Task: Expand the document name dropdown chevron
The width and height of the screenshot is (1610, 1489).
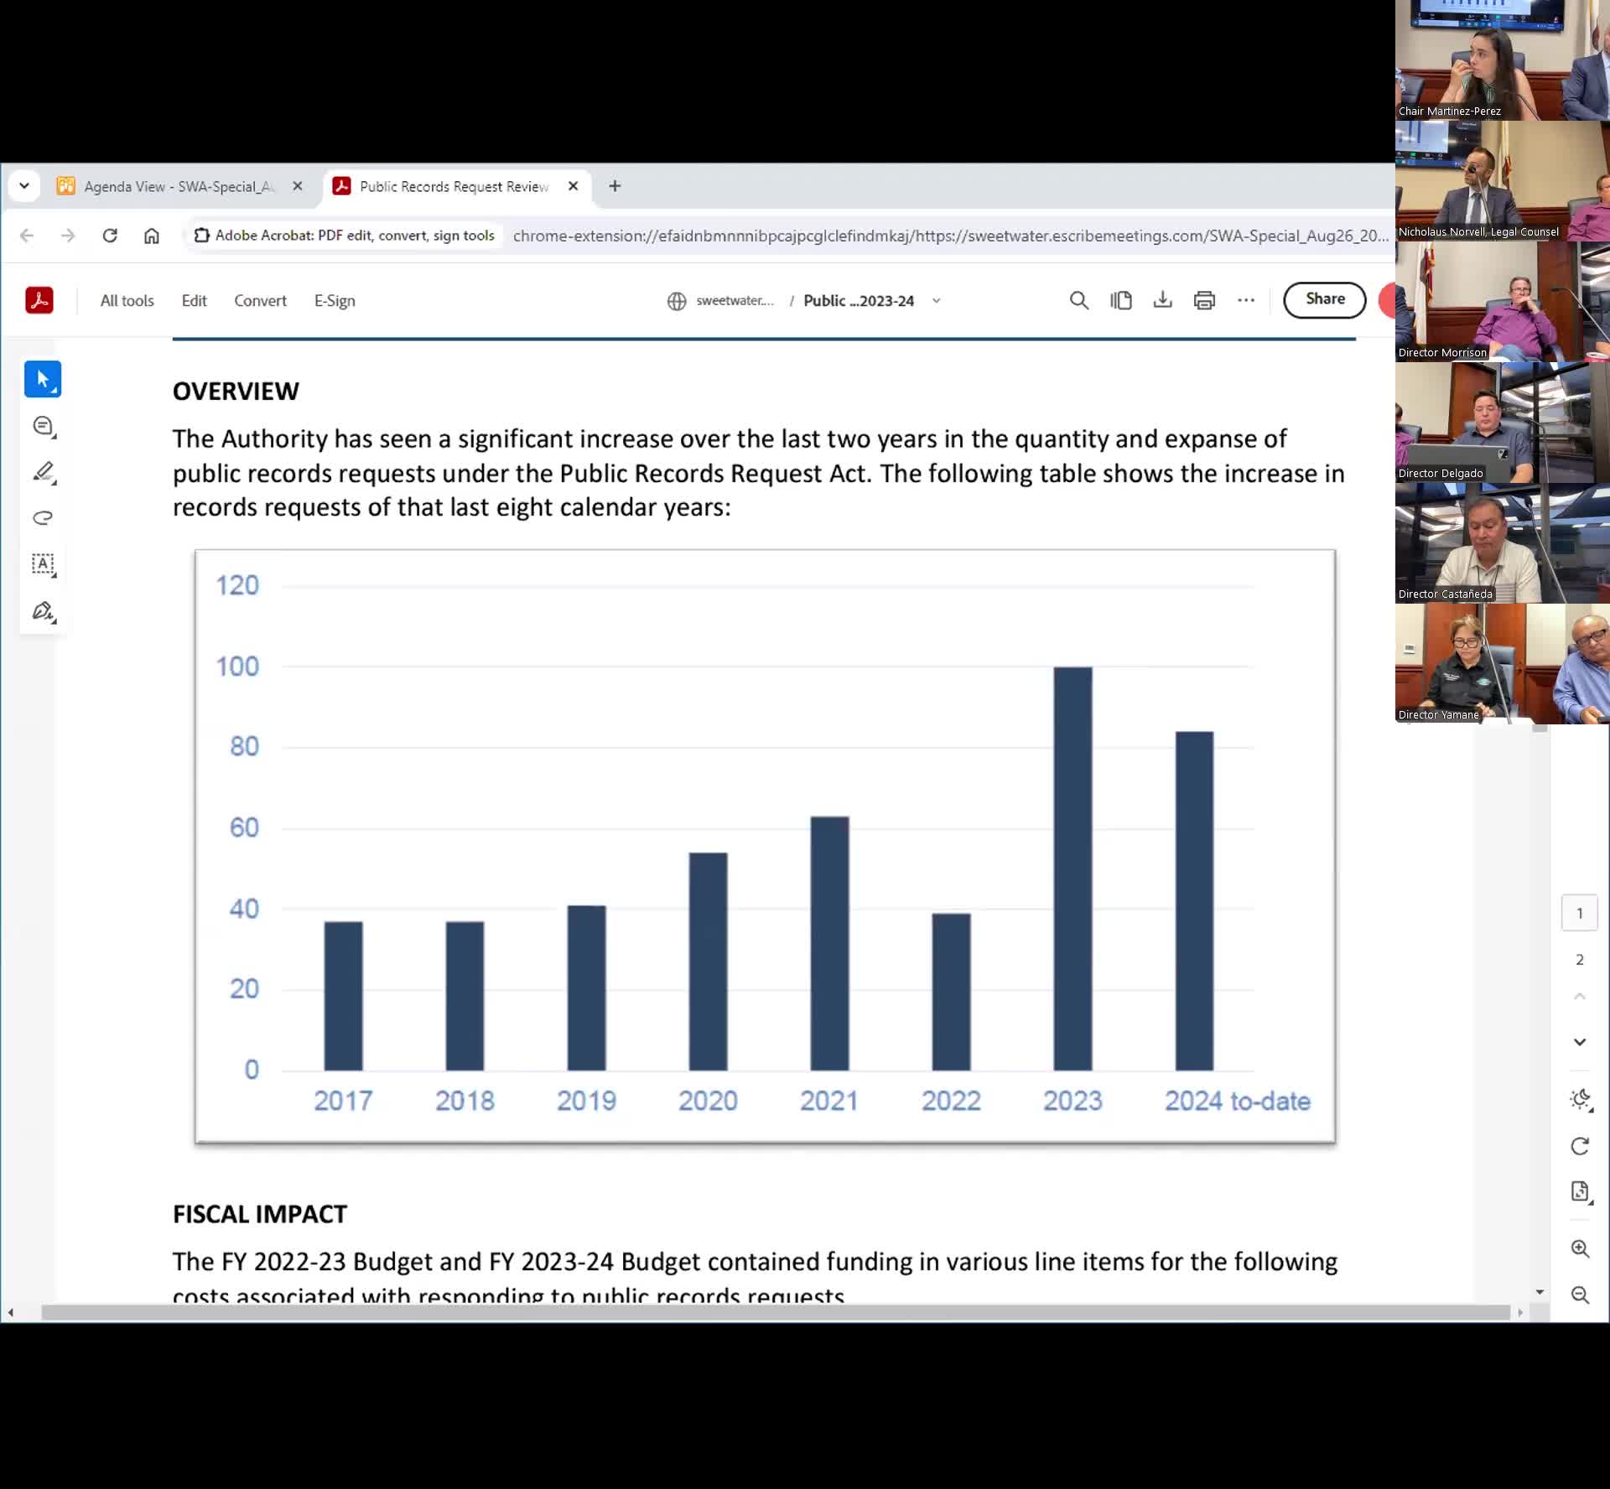Action: point(937,301)
